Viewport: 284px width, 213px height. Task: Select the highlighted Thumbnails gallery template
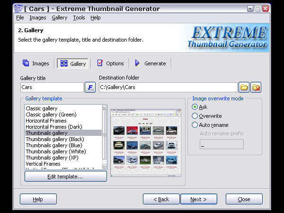63,133
